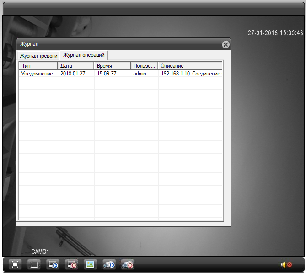Click the Описание column header

point(190,66)
